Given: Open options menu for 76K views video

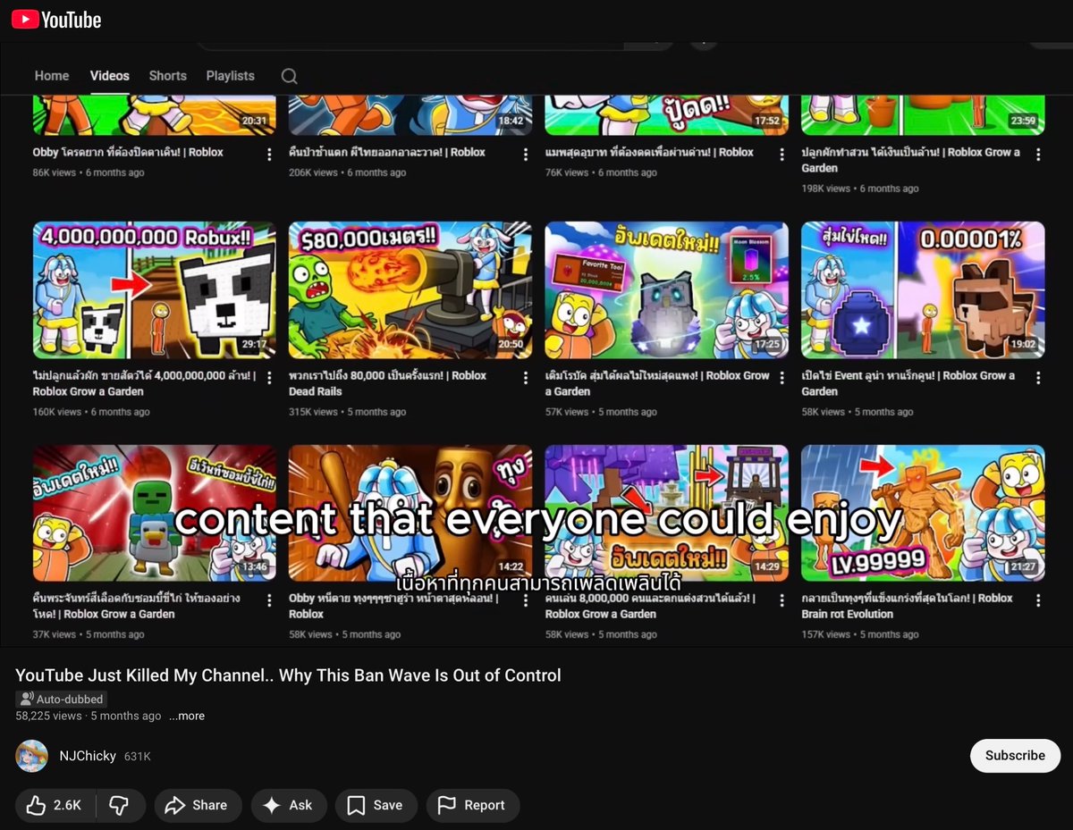Looking at the screenshot, I should (782, 155).
